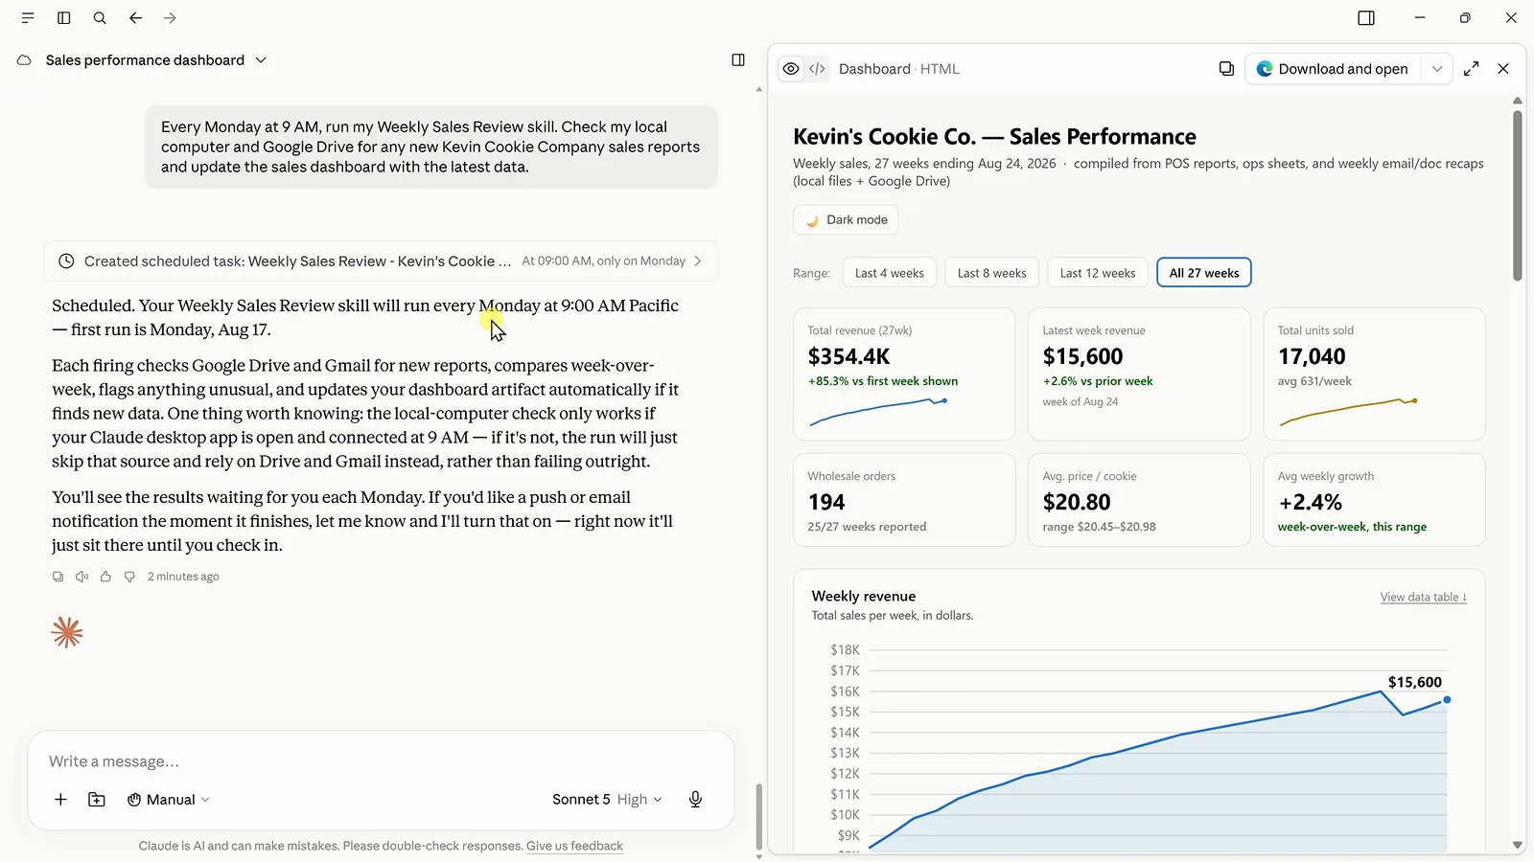This screenshot has width=1534, height=862.
Task: Add attachment with the plus icon
Action: 60,800
